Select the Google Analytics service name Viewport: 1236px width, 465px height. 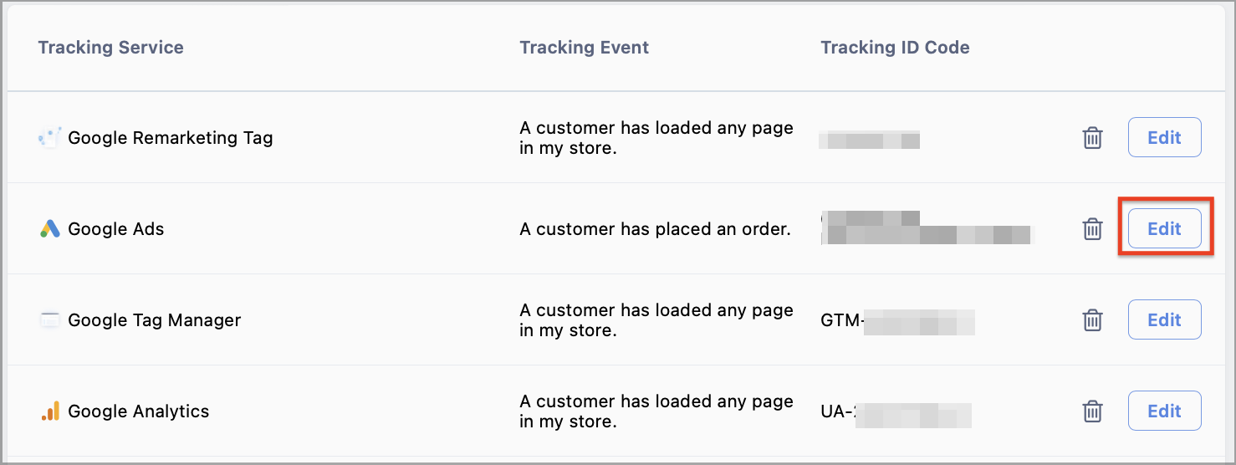tap(139, 411)
